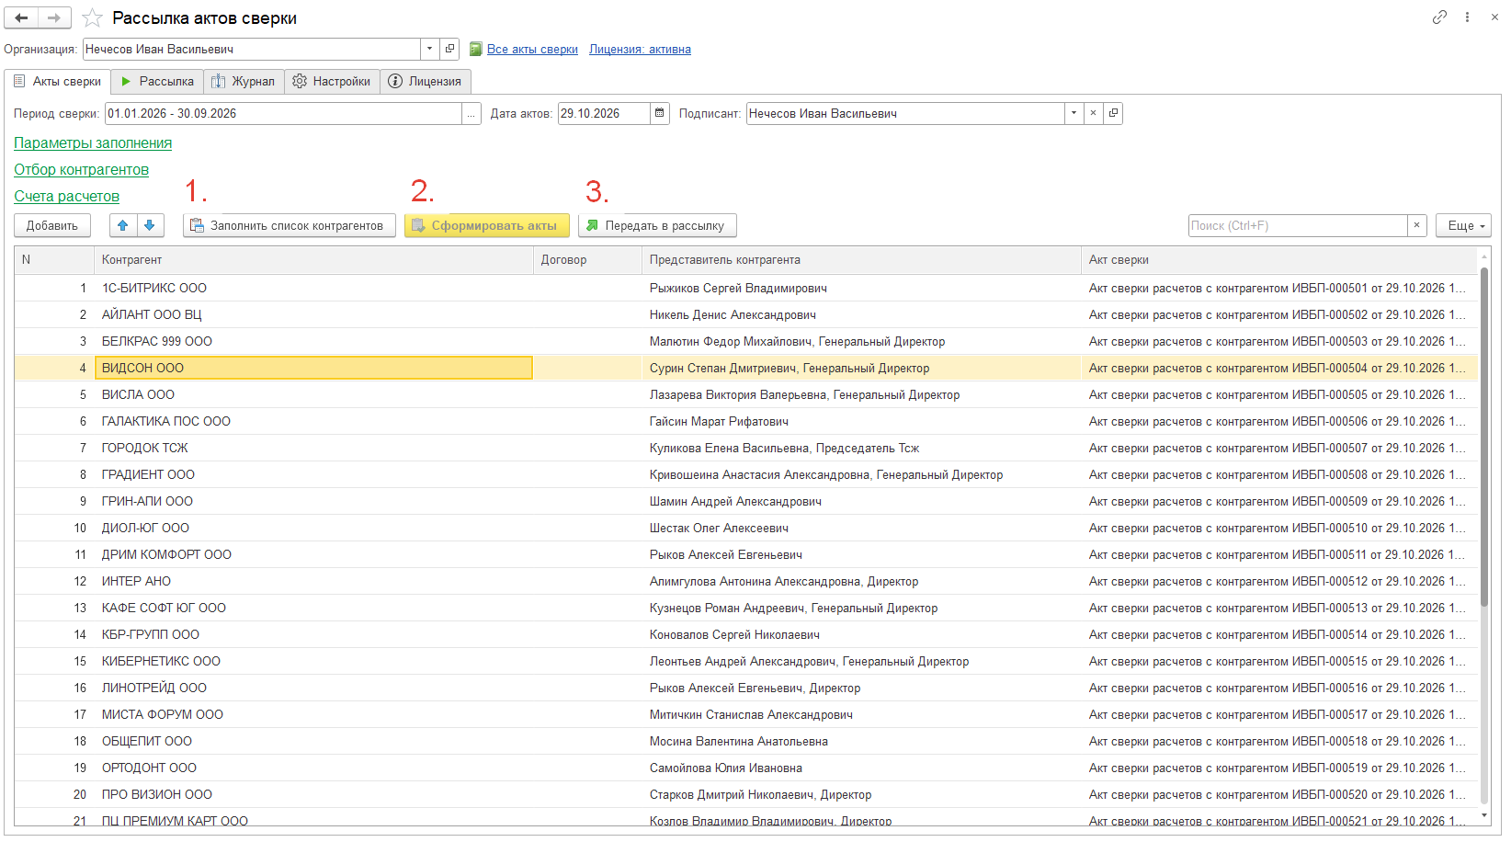Copy the page link with the chain icon
This screenshot has height=842, width=1511.
1439,17
